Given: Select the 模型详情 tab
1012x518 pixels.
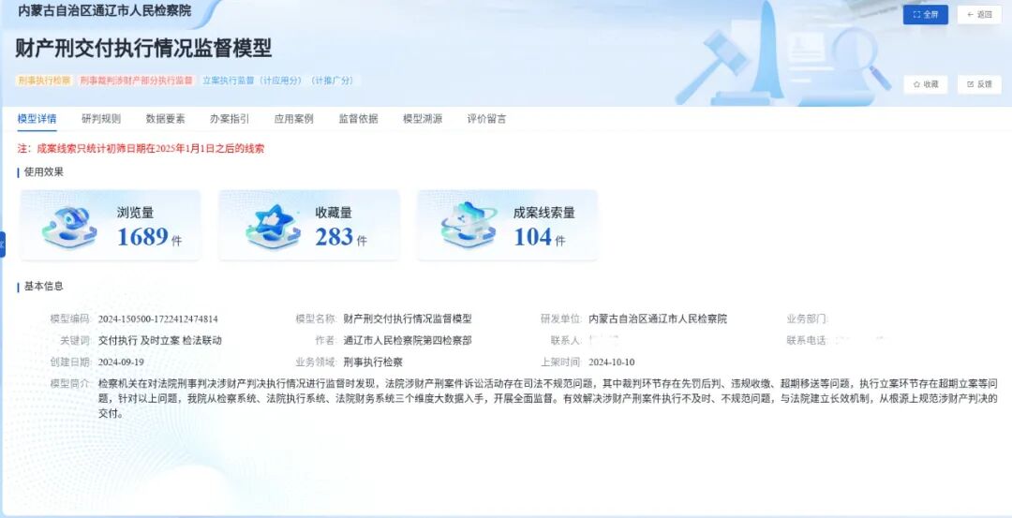Looking at the screenshot, I should 37,119.
